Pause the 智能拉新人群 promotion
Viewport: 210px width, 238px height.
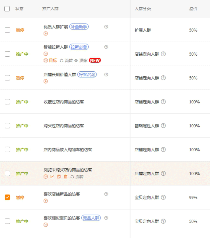click(x=46, y=54)
